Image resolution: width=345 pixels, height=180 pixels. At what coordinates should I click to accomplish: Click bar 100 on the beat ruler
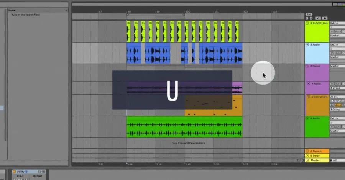point(187,11)
